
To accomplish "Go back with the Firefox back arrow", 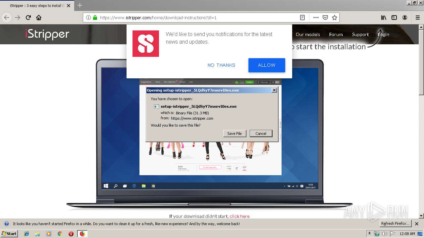I will click(7, 18).
